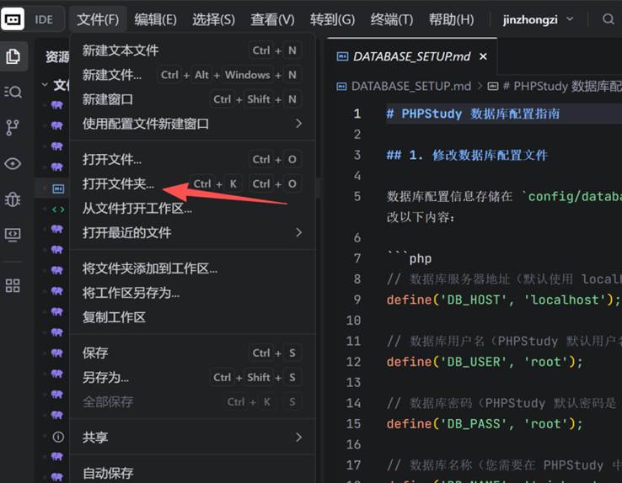Close the DATABASE_SETUP.md tab
This screenshot has height=483, width=622.
[x=483, y=56]
